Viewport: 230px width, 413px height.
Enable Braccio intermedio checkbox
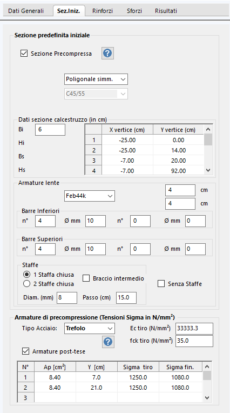pos(86,278)
